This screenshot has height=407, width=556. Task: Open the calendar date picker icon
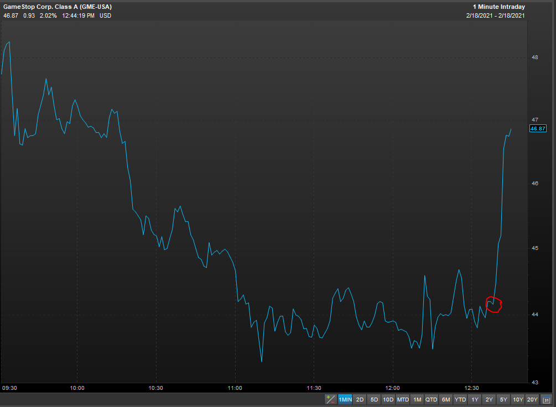547,399
